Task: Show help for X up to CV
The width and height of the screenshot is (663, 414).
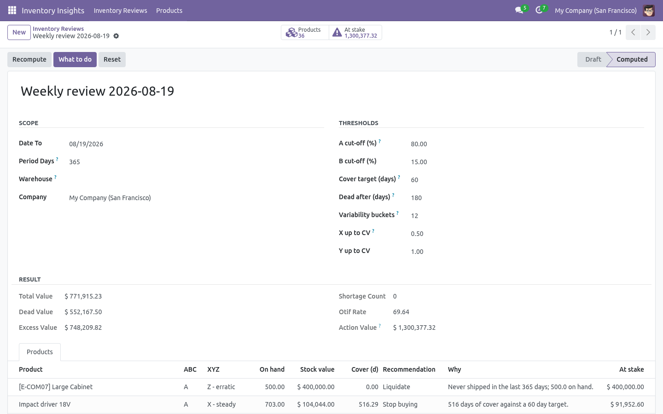Action: click(x=373, y=231)
